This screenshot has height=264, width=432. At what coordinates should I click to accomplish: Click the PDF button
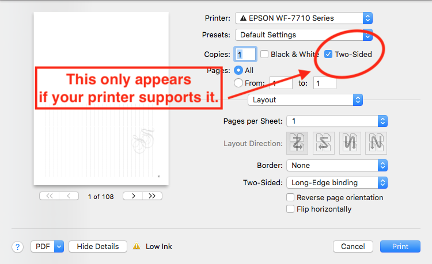point(43,246)
